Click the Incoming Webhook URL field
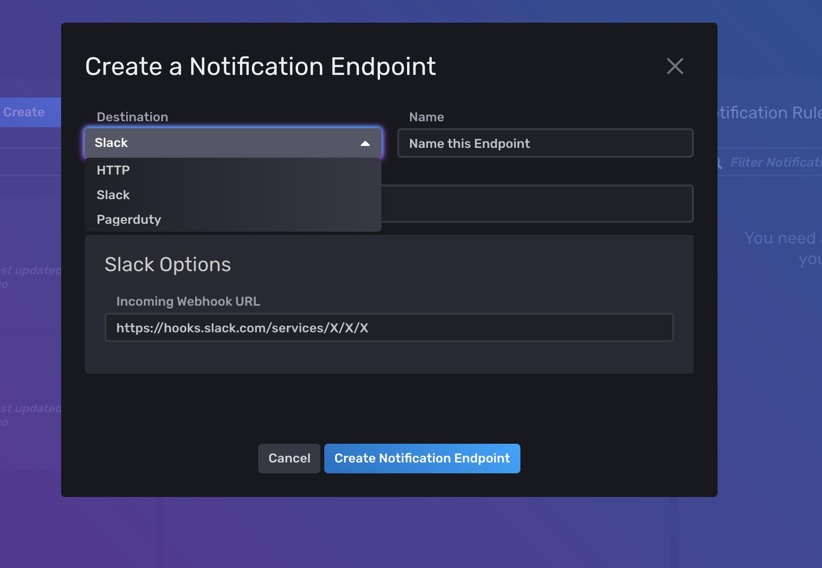Image resolution: width=822 pixels, height=568 pixels. click(x=389, y=327)
